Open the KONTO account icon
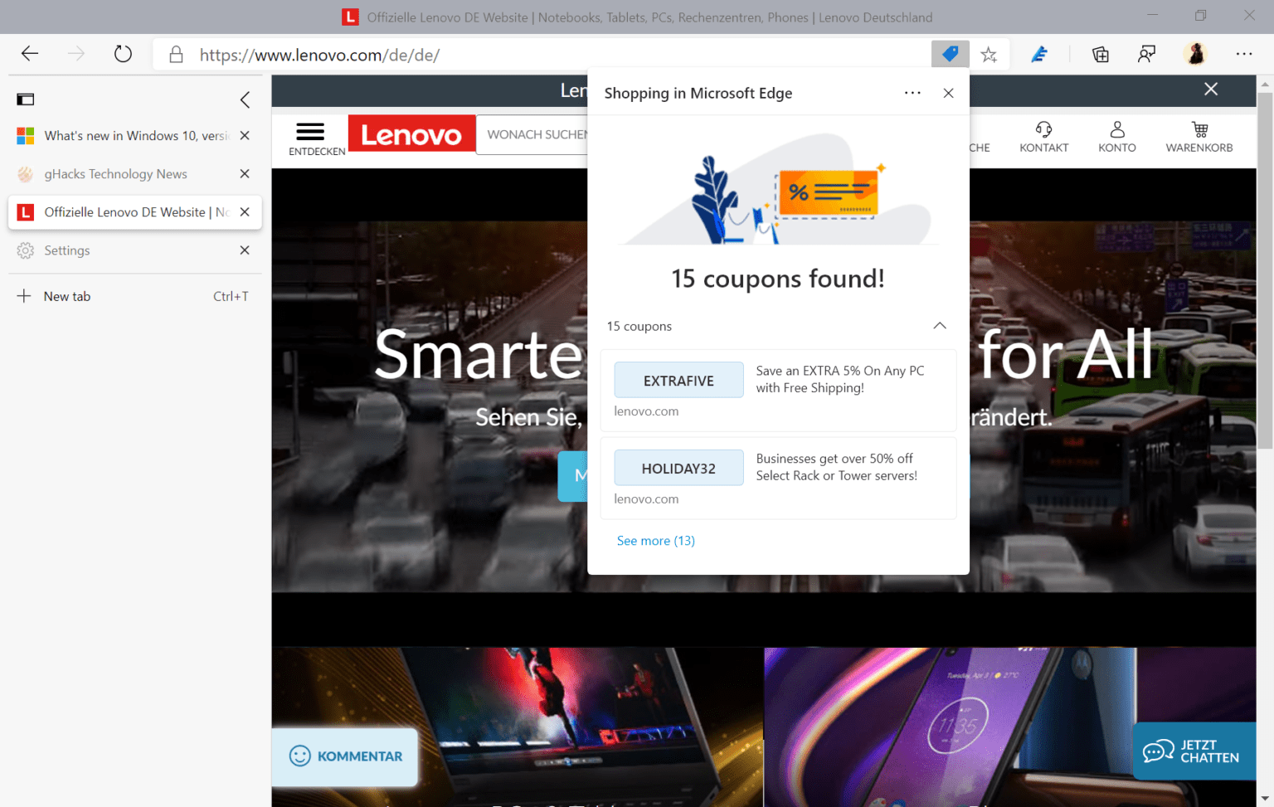The width and height of the screenshot is (1274, 807). pyautogui.click(x=1117, y=136)
